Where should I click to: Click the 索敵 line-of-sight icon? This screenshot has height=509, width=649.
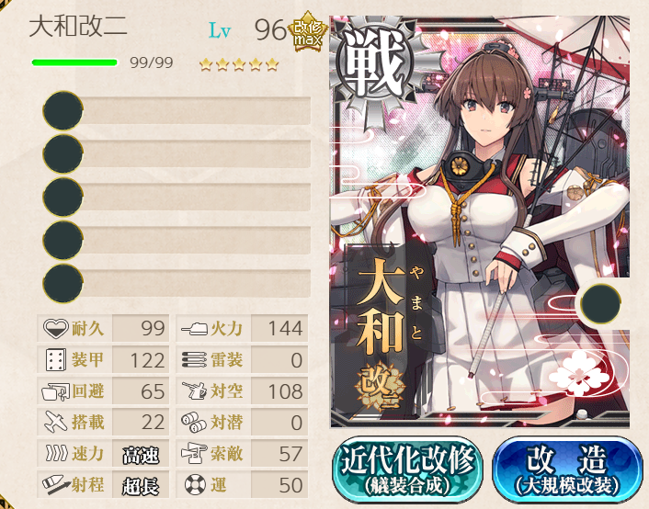(x=194, y=454)
